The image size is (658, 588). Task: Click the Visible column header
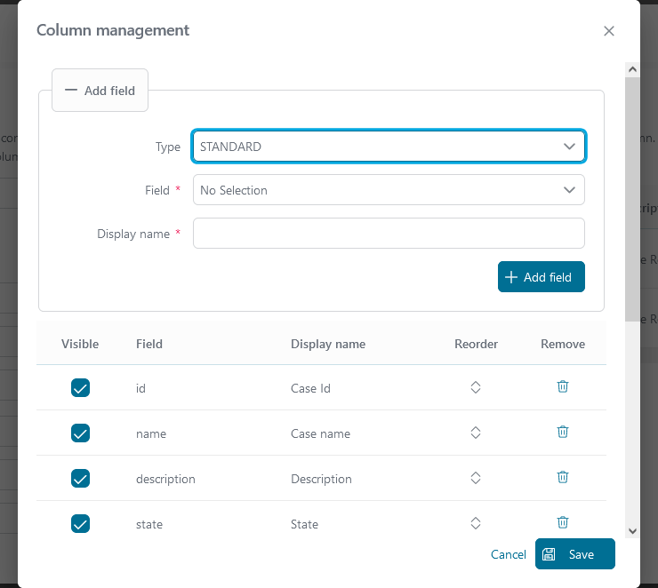tap(80, 344)
